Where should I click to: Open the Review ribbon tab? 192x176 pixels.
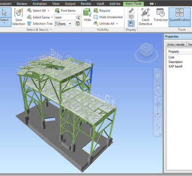tap(22, 4)
